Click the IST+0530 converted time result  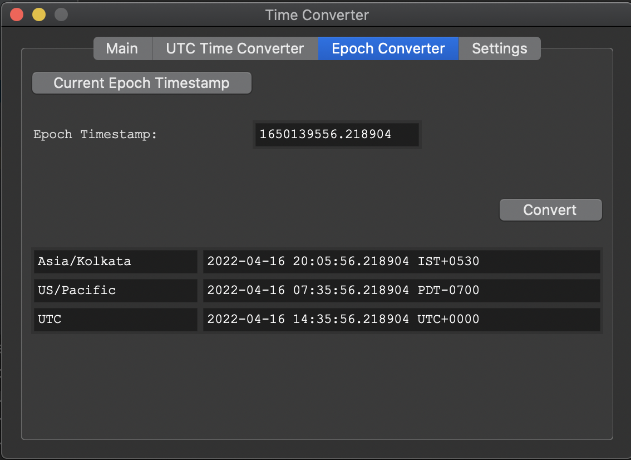401,261
